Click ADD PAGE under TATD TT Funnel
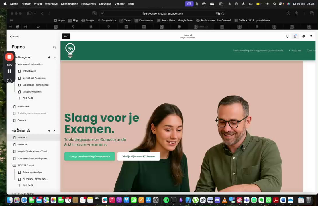The width and height of the screenshot is (318, 206). click(x=26, y=185)
